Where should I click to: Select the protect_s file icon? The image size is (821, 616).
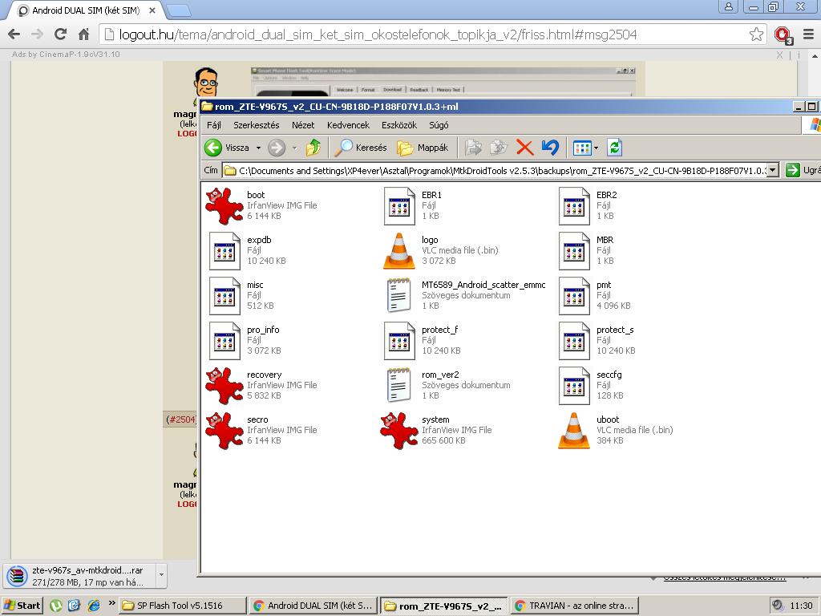point(574,341)
